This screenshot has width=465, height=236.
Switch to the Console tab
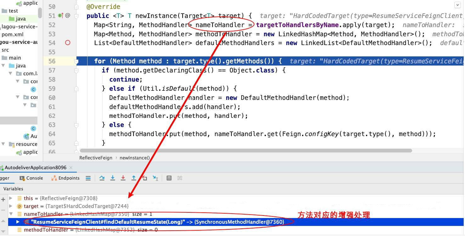coord(31,178)
